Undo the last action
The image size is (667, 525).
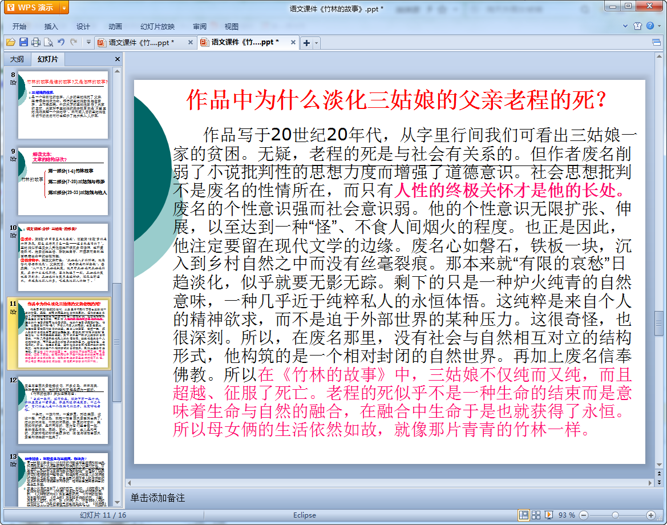coord(61,42)
